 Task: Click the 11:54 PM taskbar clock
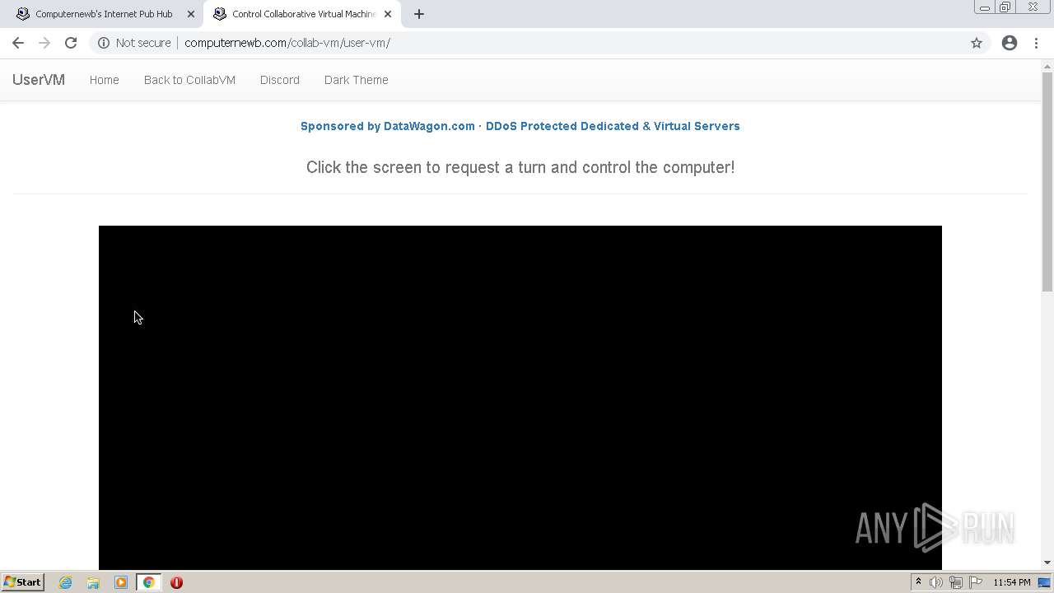point(1011,582)
